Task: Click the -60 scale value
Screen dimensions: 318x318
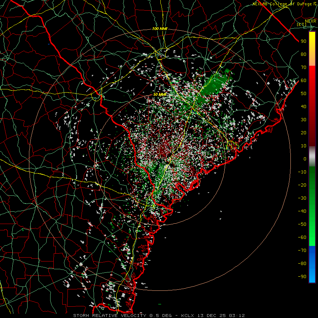Action: tap(302, 237)
